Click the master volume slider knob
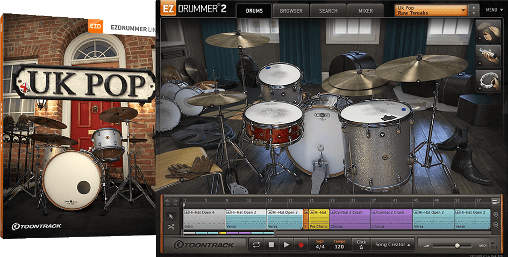The image size is (508, 257). 457,246
